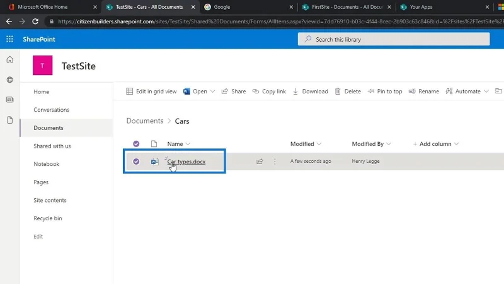The height and width of the screenshot is (284, 504).
Task: Click share icon in Car types.docx row
Action: coord(260,161)
